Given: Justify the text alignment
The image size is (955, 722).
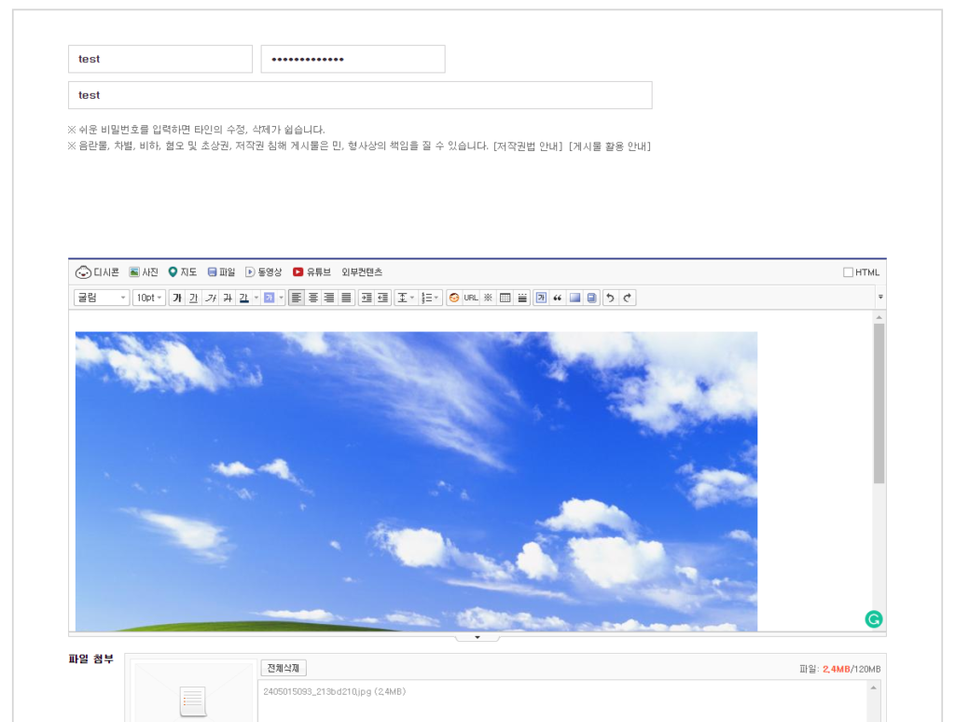Looking at the screenshot, I should pos(347,298).
